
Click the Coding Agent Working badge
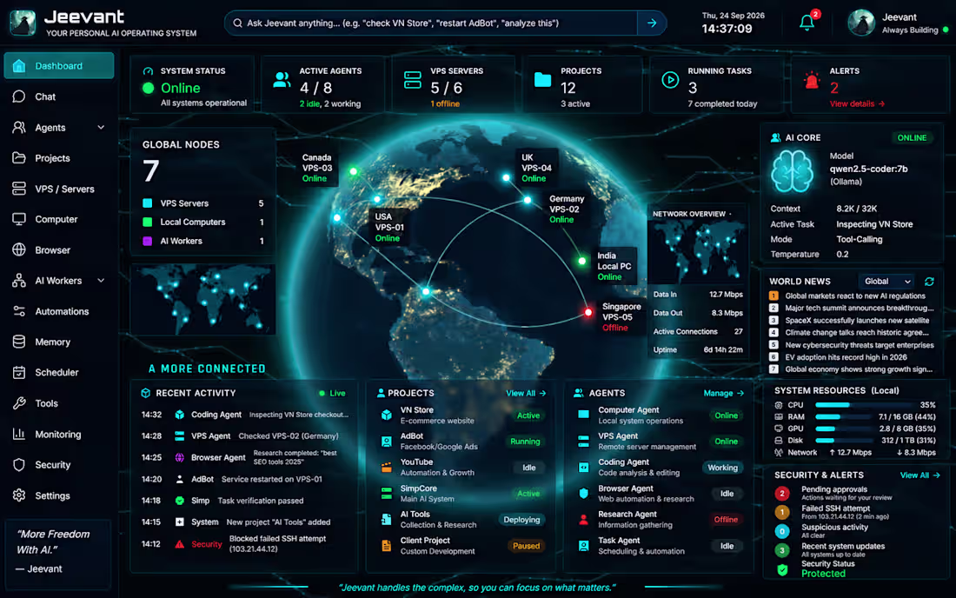pyautogui.click(x=722, y=468)
